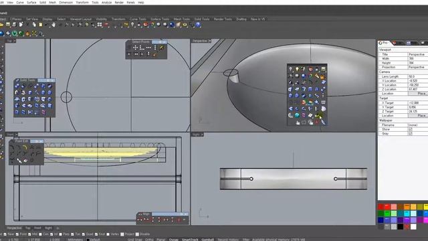Open the Projection dropdown in Properties panel

(418, 67)
